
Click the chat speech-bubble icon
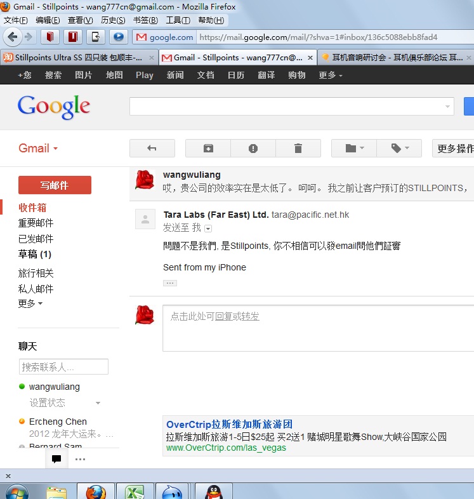point(56,459)
